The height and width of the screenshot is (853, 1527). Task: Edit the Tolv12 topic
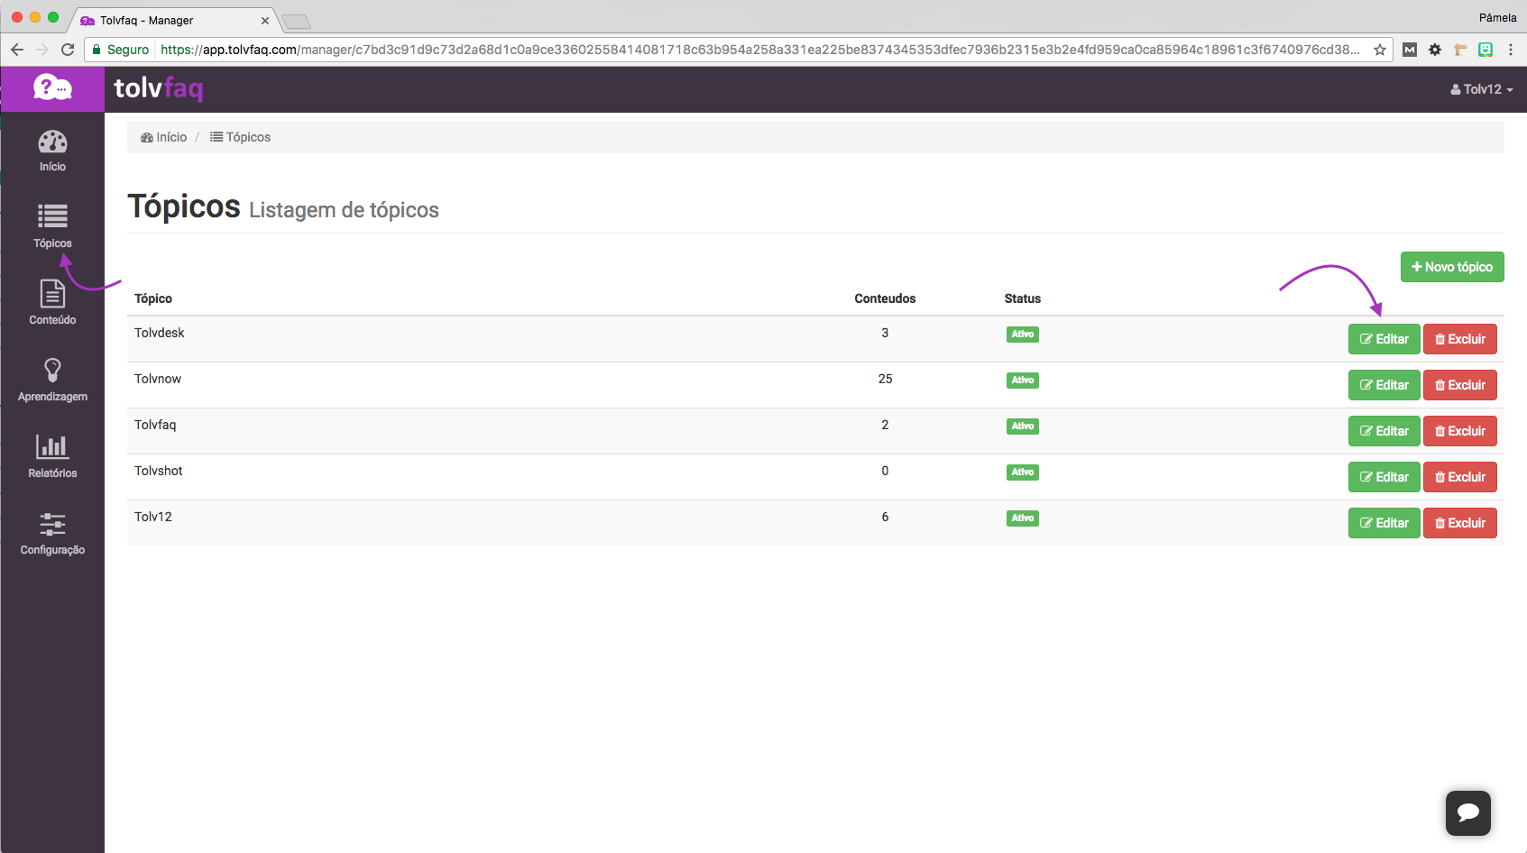coord(1384,523)
